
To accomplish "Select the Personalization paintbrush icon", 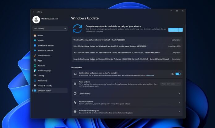I will [35, 56].
